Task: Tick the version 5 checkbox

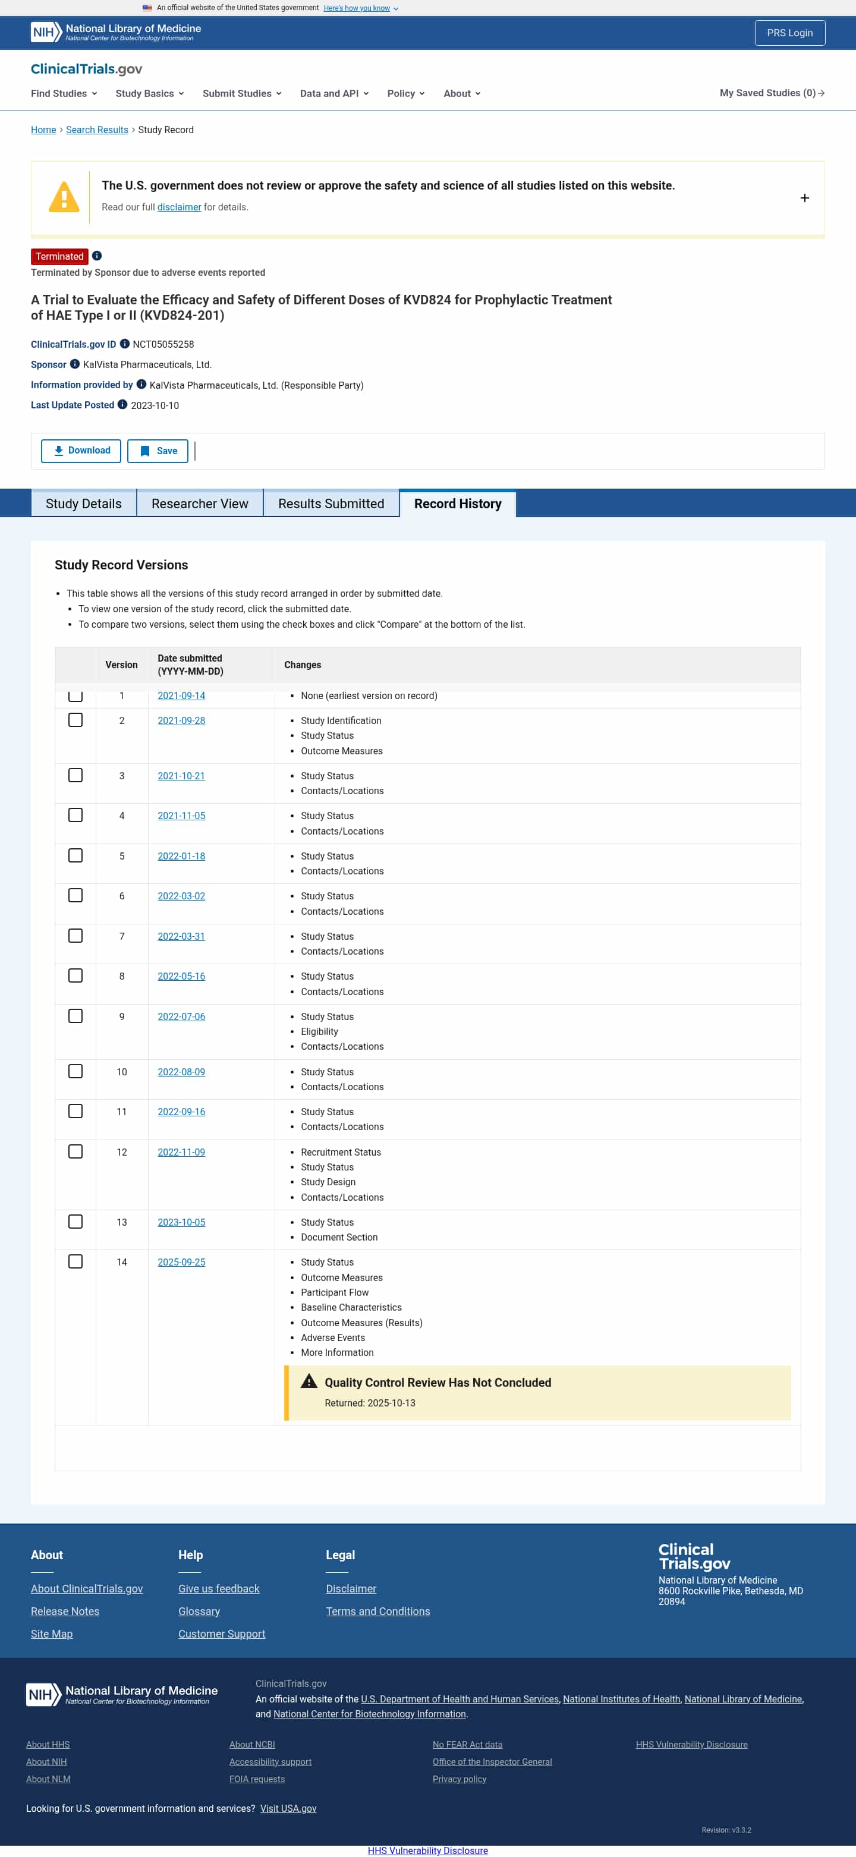Action: [75, 856]
